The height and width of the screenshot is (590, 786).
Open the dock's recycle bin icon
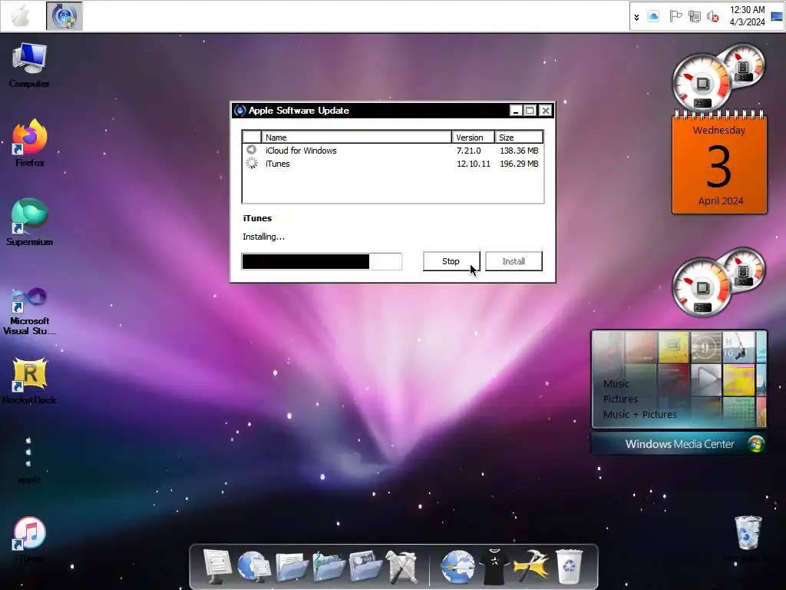[x=569, y=567]
